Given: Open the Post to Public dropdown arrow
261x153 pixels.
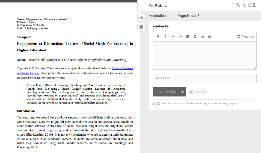Looking at the screenshot, I should click(x=182, y=92).
